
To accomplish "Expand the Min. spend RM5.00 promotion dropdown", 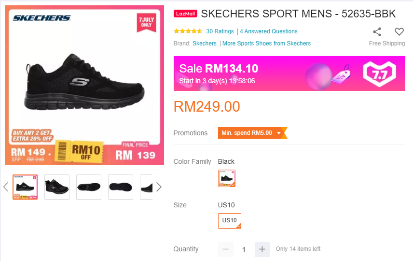I will coord(279,133).
